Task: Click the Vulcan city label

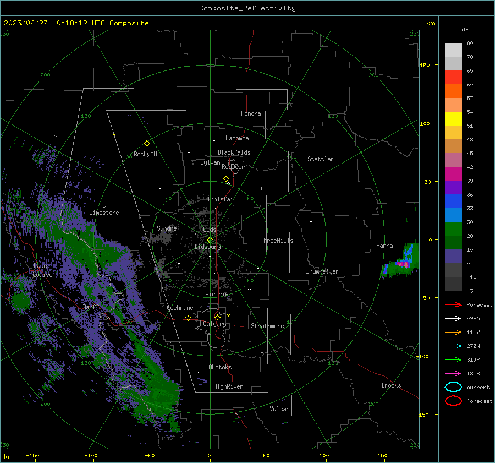Action: [x=280, y=409]
